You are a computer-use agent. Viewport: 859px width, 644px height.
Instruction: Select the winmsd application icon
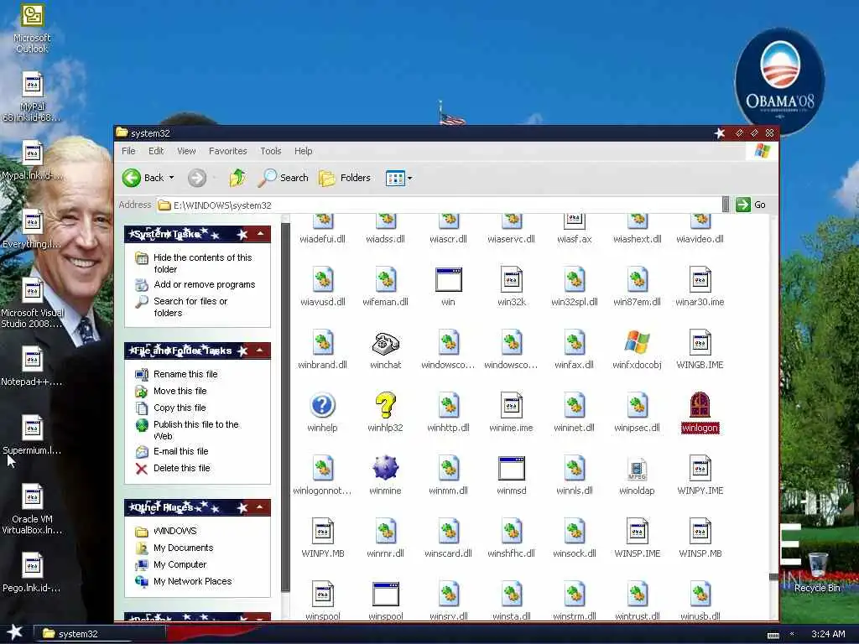(x=511, y=469)
